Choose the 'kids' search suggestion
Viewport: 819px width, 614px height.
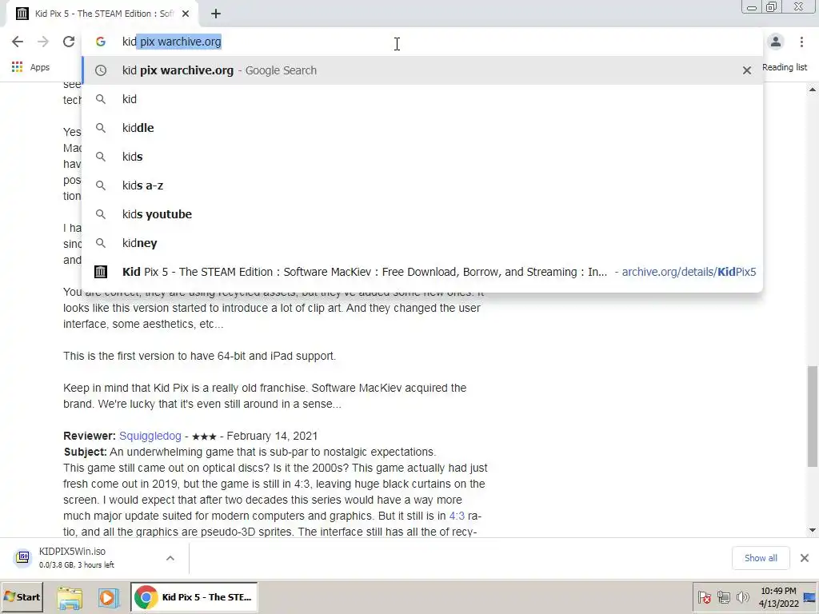point(422,157)
